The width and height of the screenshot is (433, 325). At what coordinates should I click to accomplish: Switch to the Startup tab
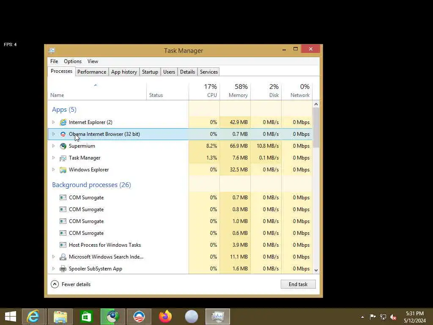point(150,72)
